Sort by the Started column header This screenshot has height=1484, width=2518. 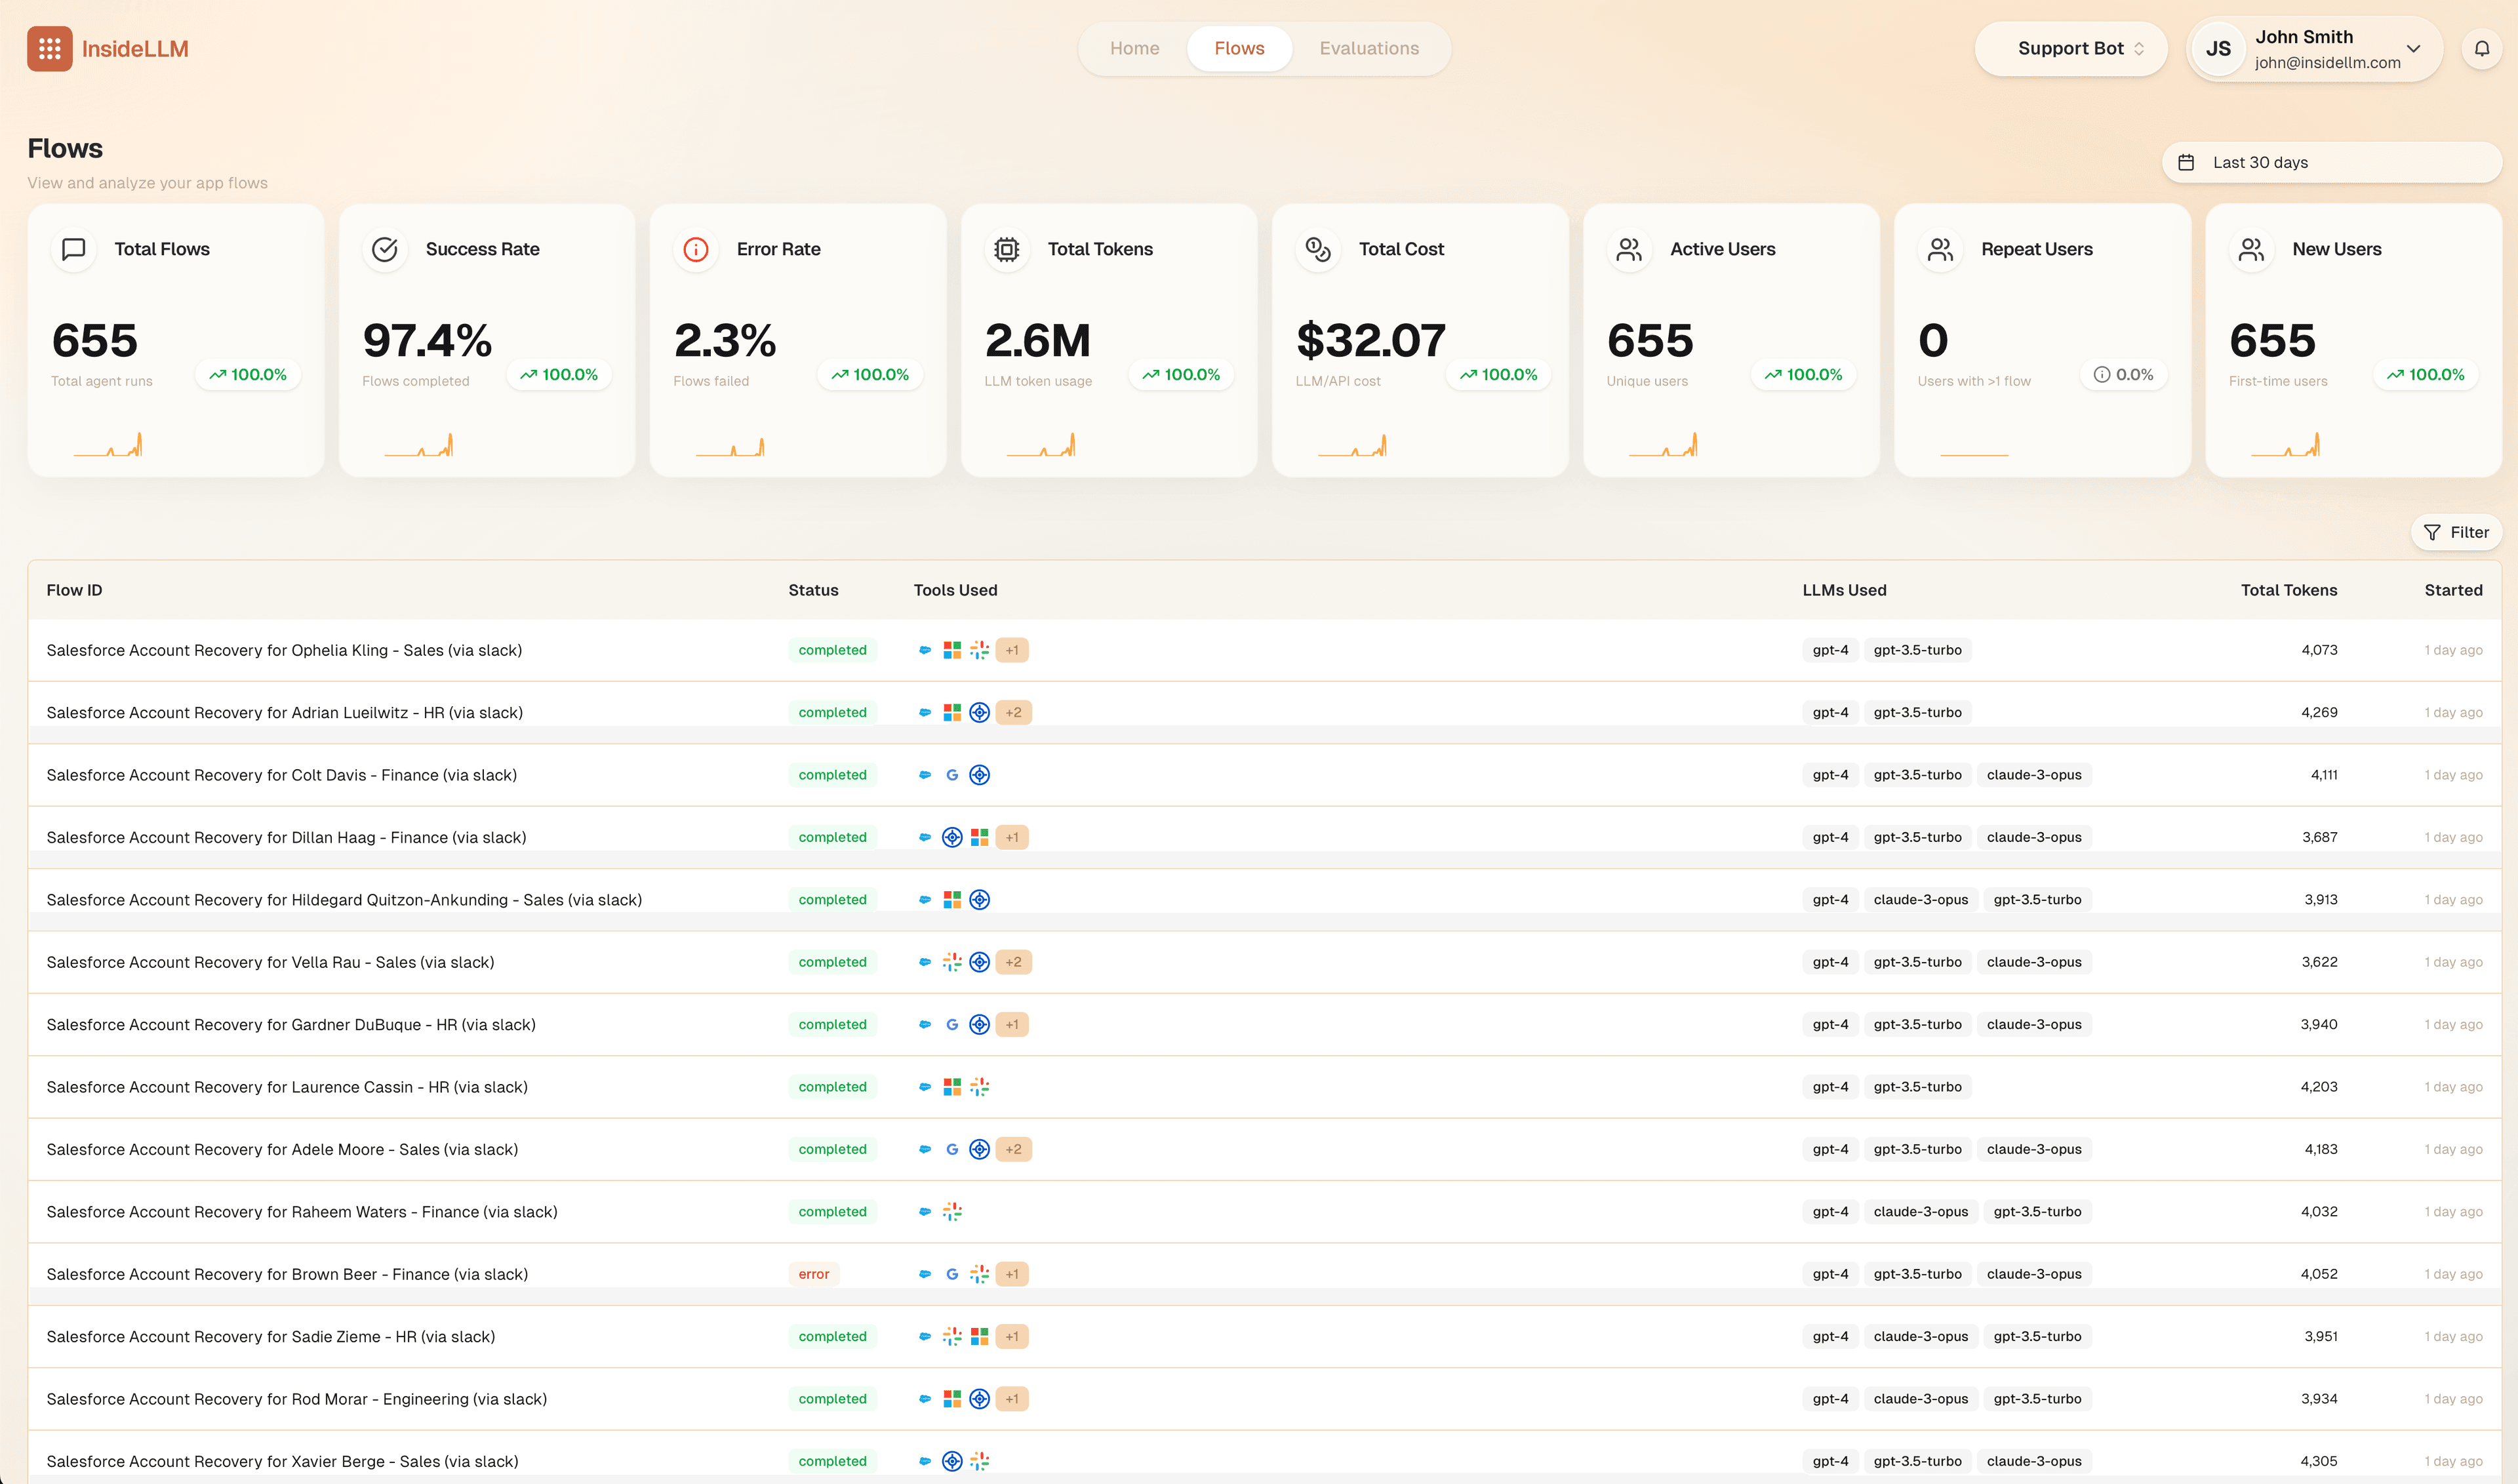[2453, 590]
